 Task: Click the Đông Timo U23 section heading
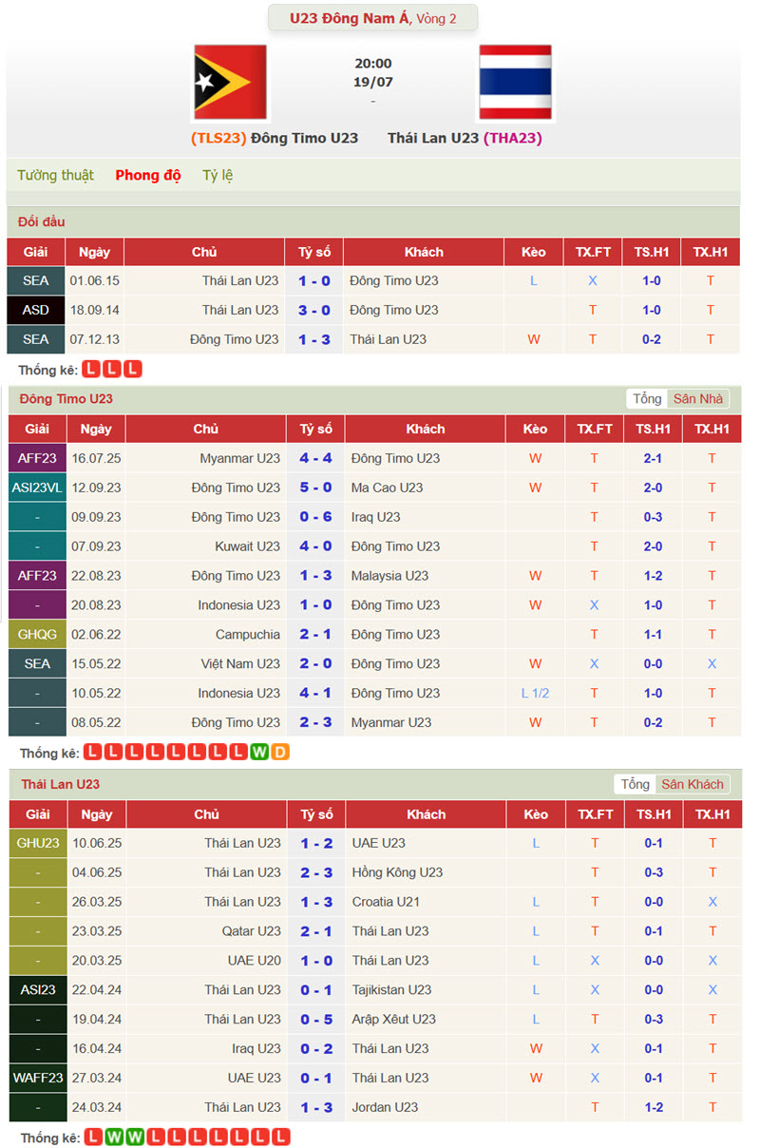tap(66, 399)
